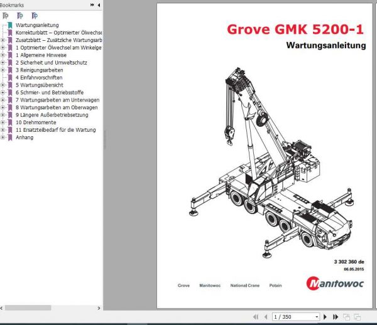Jump to 3 Reinigungsarbeiten bookmark
This screenshot has width=377, height=325.
(40, 70)
